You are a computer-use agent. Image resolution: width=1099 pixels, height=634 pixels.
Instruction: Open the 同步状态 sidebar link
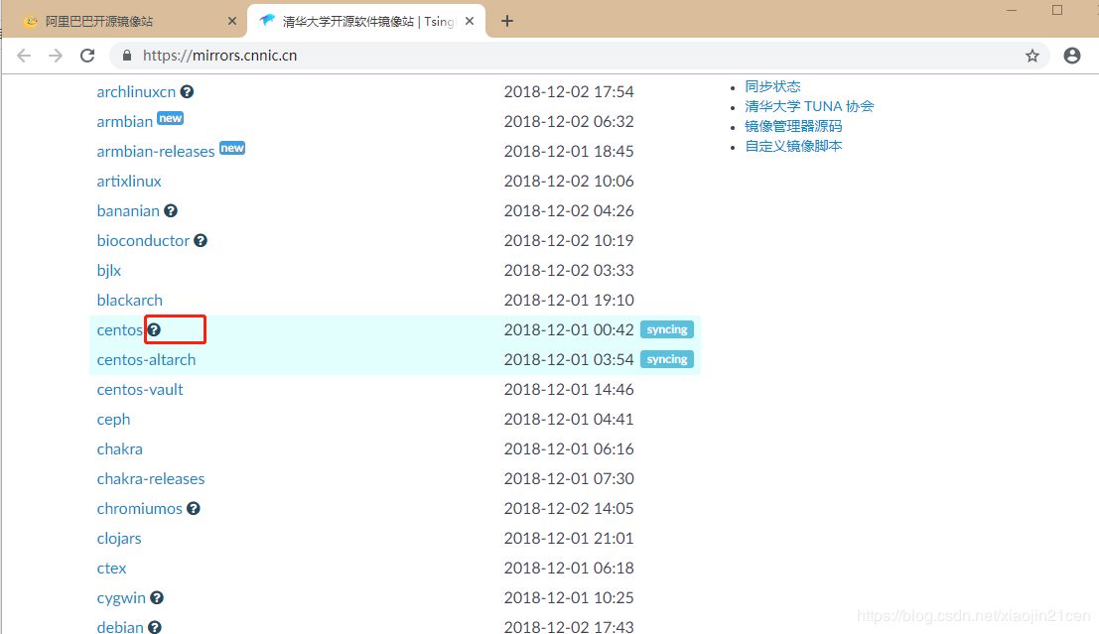coord(772,86)
